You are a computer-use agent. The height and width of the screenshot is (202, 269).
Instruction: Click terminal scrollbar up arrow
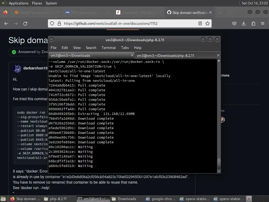[x=219, y=61]
